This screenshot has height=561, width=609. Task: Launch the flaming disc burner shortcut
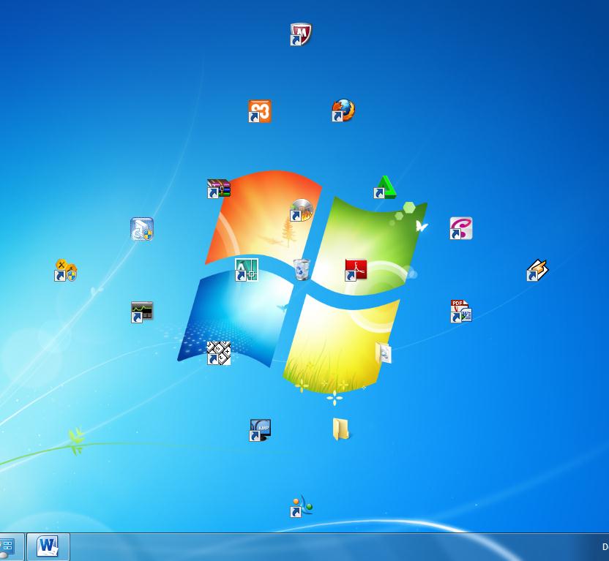tap(302, 210)
